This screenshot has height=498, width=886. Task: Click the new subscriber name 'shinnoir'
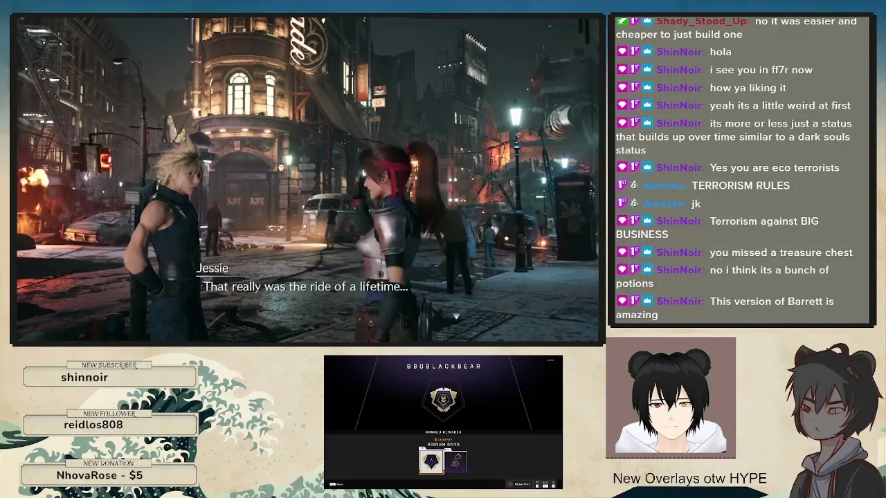84,377
